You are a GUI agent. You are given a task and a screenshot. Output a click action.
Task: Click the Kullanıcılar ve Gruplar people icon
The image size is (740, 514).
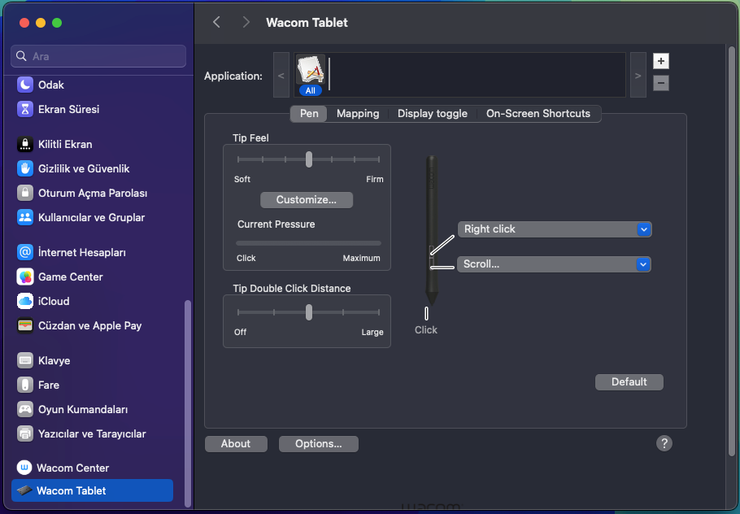(25, 218)
